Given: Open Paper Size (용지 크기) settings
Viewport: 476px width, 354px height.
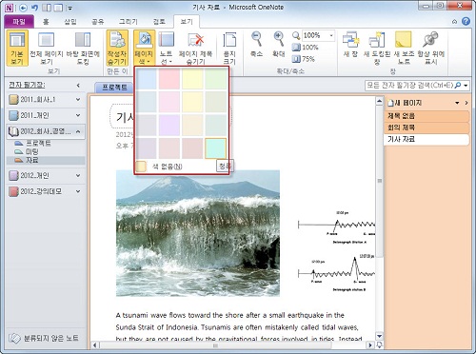Looking at the screenshot, I should (x=229, y=48).
